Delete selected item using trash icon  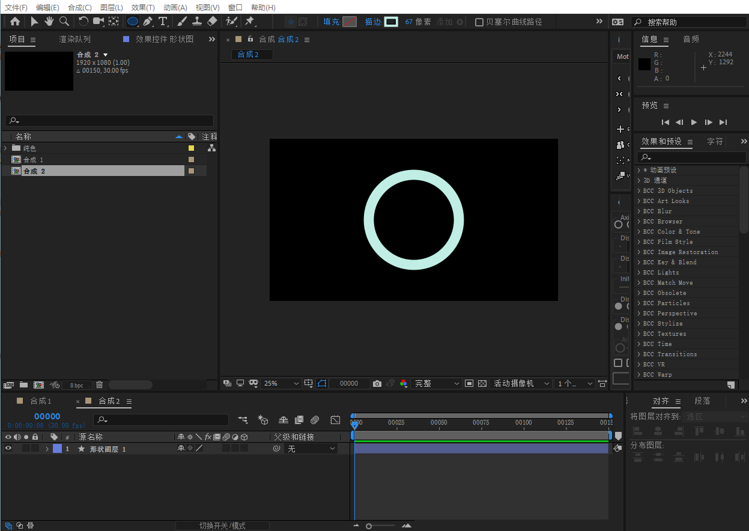tap(100, 384)
